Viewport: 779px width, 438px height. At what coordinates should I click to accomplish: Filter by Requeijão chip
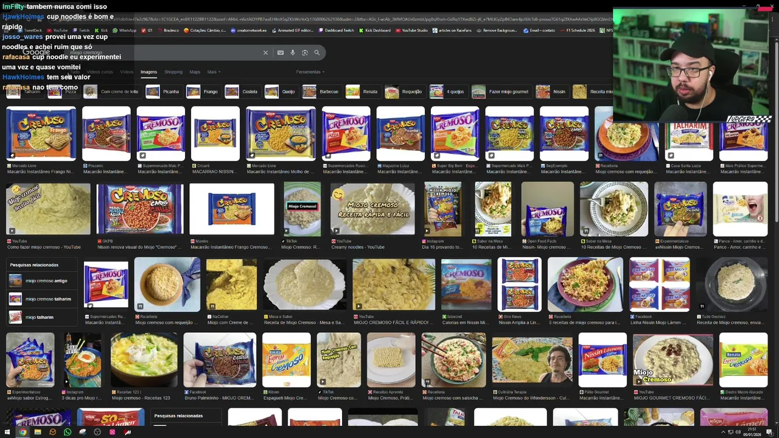(x=404, y=92)
